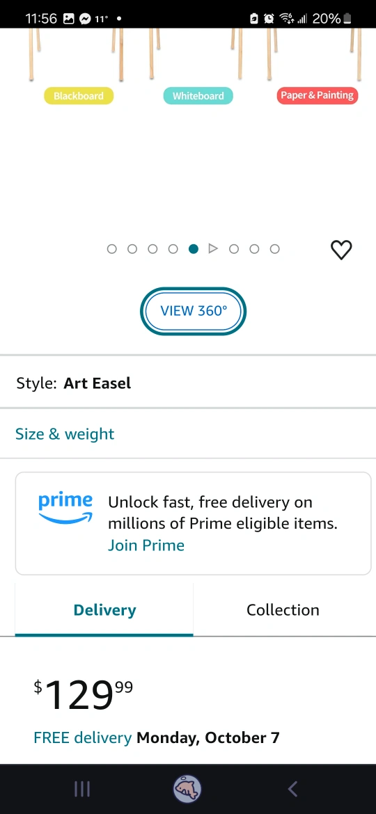Tap the red Paper & Painting label
The width and height of the screenshot is (376, 814).
point(318,95)
